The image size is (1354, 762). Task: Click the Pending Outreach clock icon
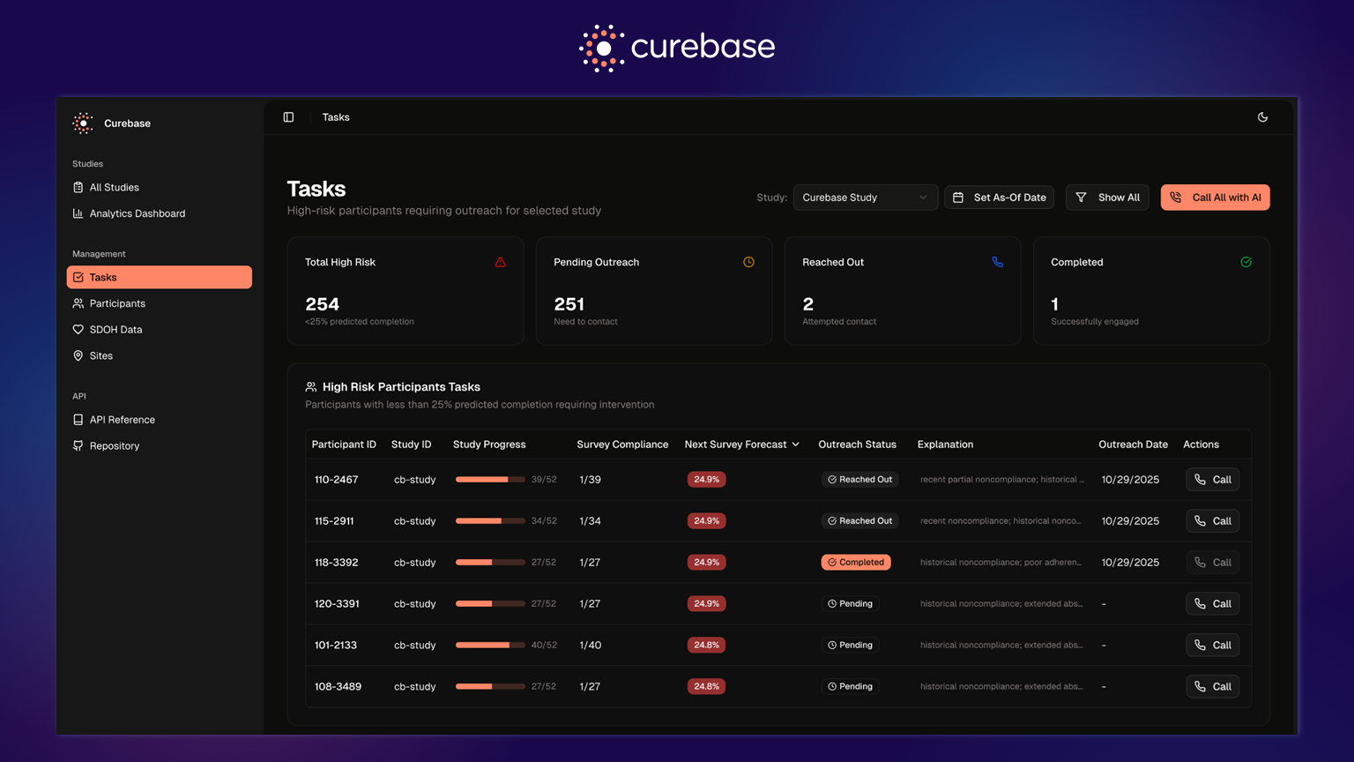(x=748, y=262)
